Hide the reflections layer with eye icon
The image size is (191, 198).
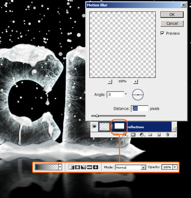95,126
